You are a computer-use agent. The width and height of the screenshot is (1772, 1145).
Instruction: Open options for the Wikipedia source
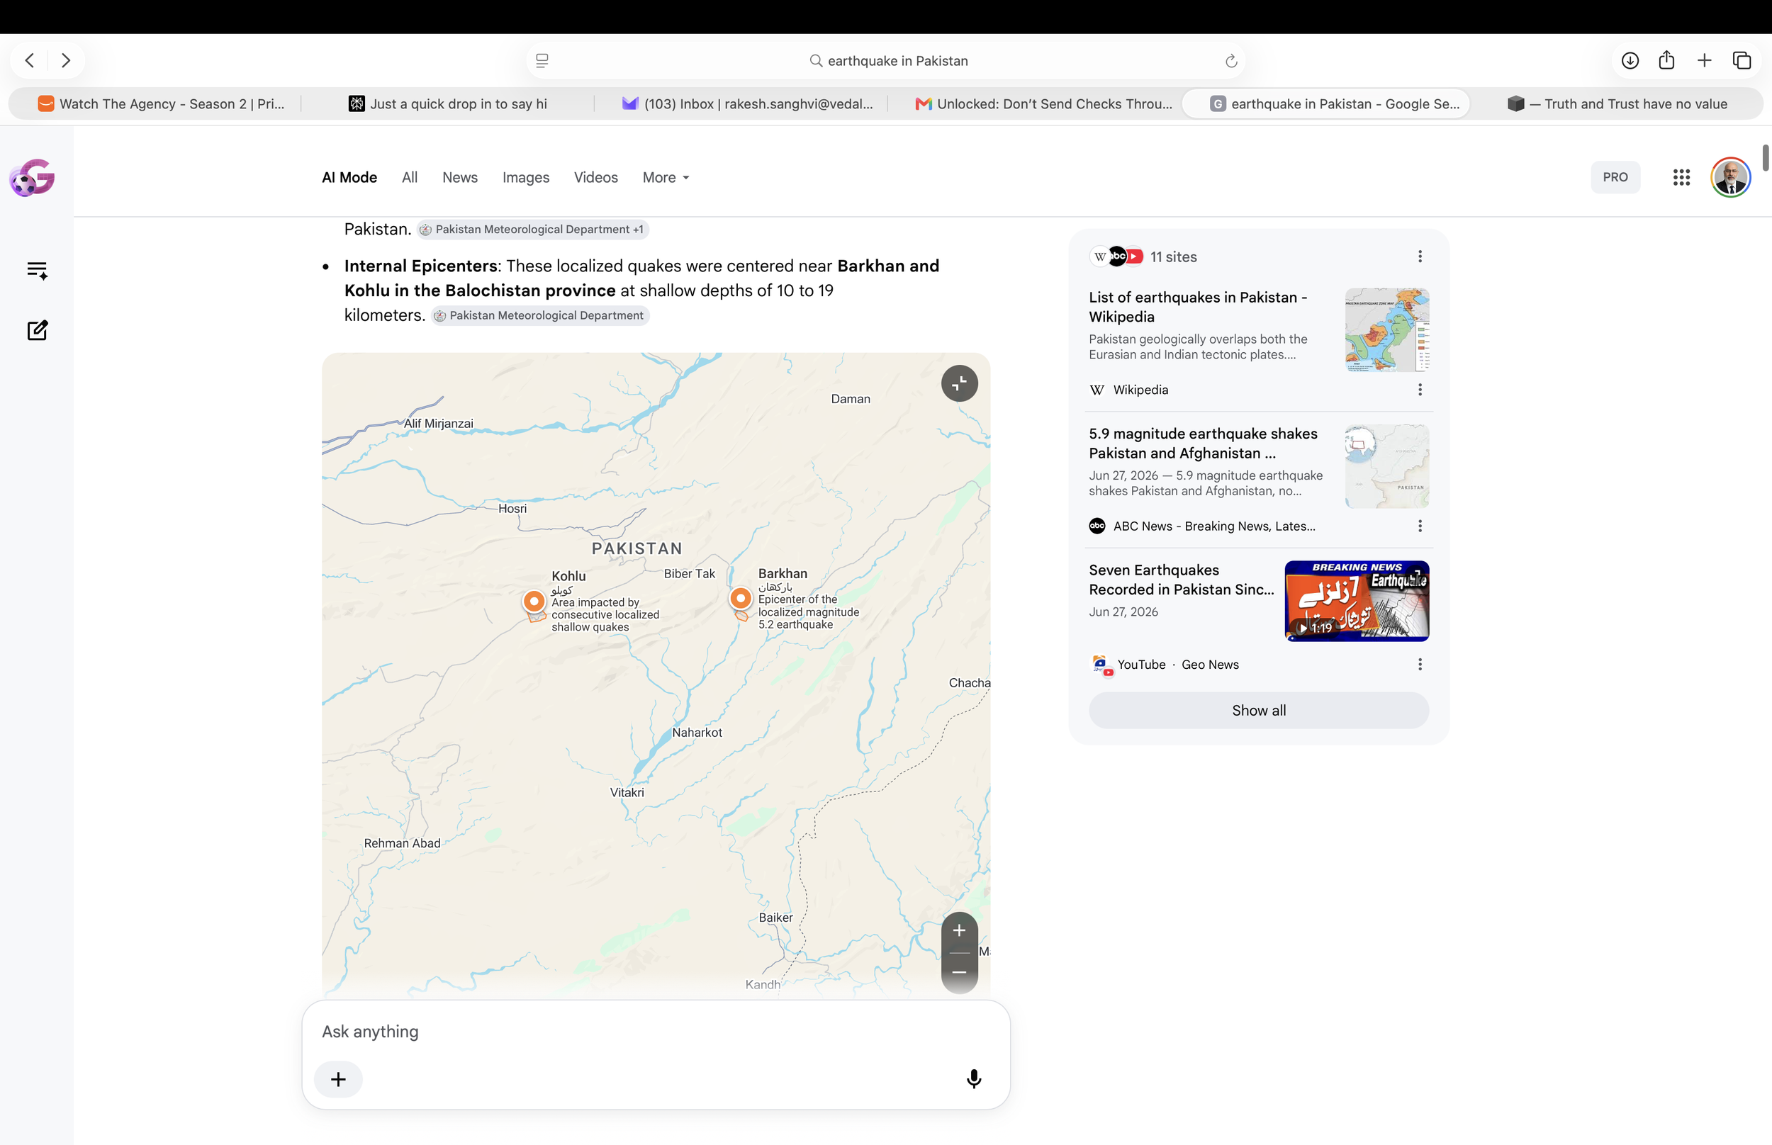click(1420, 390)
